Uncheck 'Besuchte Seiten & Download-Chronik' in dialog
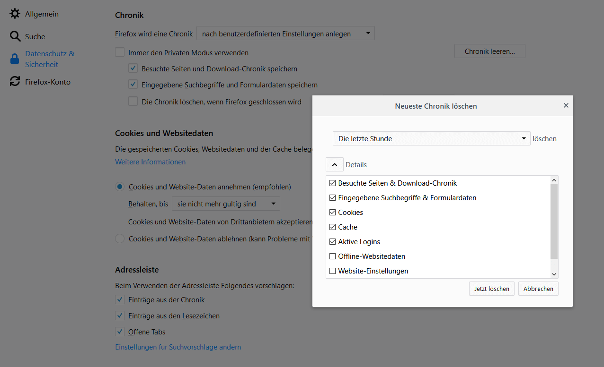Viewport: 604px width, 367px height. click(x=332, y=183)
